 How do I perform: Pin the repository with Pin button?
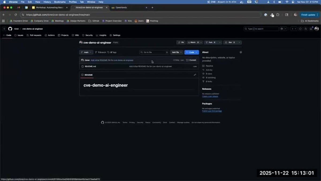181,42
